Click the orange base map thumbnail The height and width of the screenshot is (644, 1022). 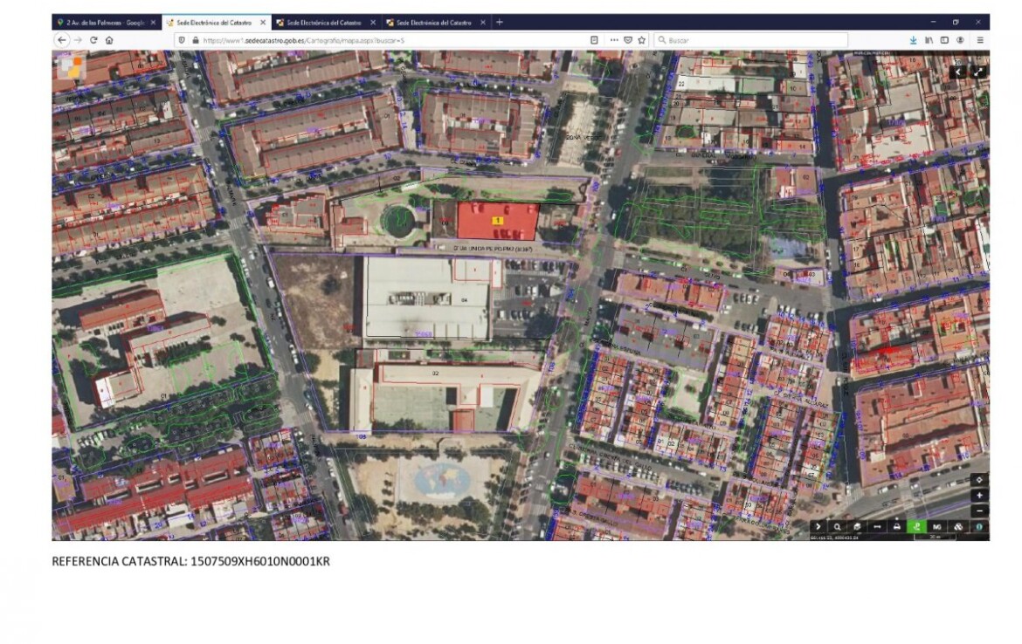[x=70, y=68]
